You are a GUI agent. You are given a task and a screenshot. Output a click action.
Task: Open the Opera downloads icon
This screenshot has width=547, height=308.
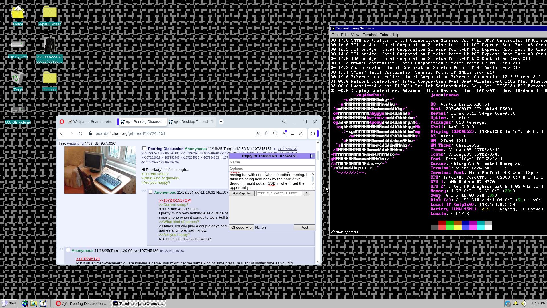(284, 133)
